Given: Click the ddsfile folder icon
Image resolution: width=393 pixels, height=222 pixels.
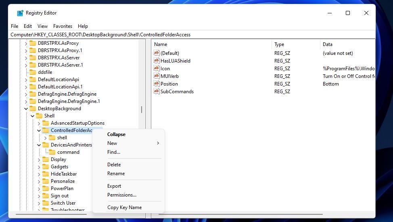Looking at the screenshot, I should click(x=33, y=72).
